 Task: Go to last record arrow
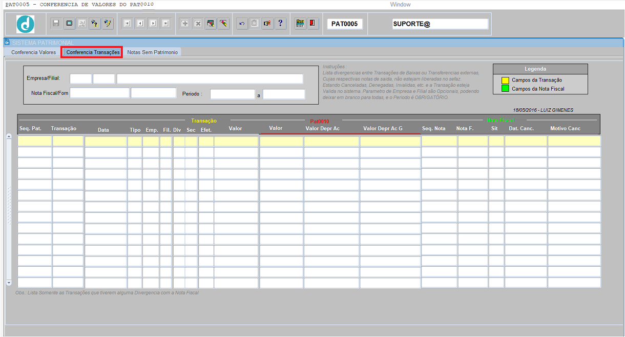tap(165, 24)
